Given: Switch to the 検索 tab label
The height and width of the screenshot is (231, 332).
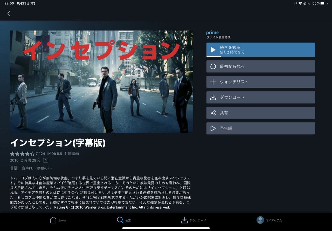Looking at the screenshot, I should [128, 220].
